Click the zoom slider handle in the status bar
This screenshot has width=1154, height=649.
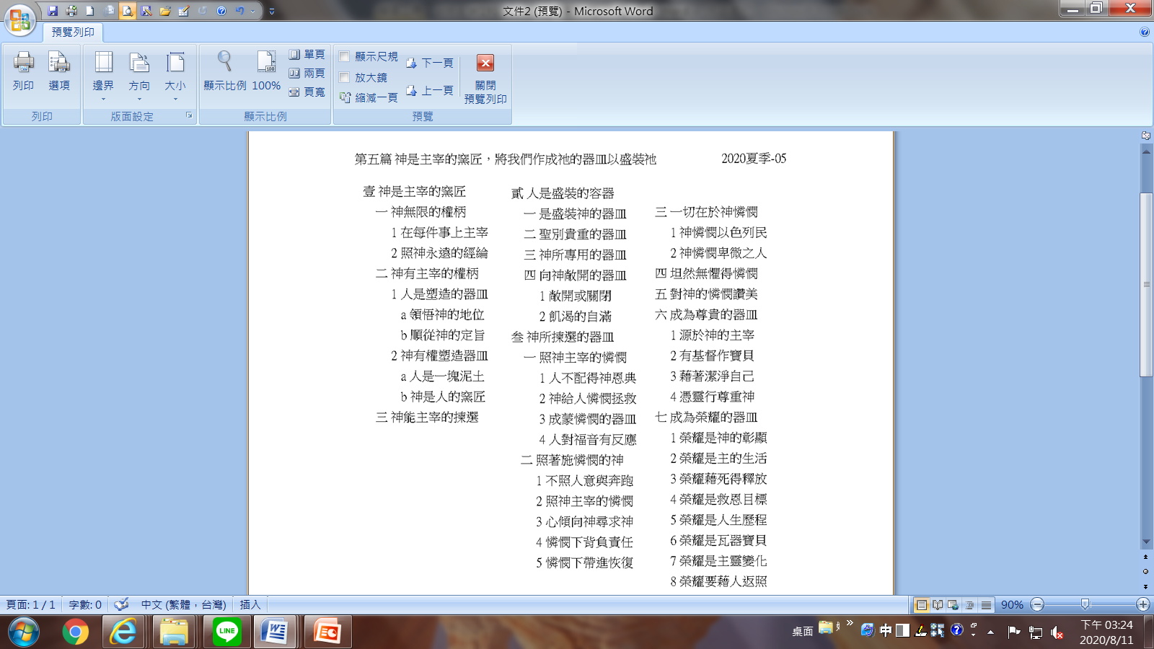coord(1085,604)
